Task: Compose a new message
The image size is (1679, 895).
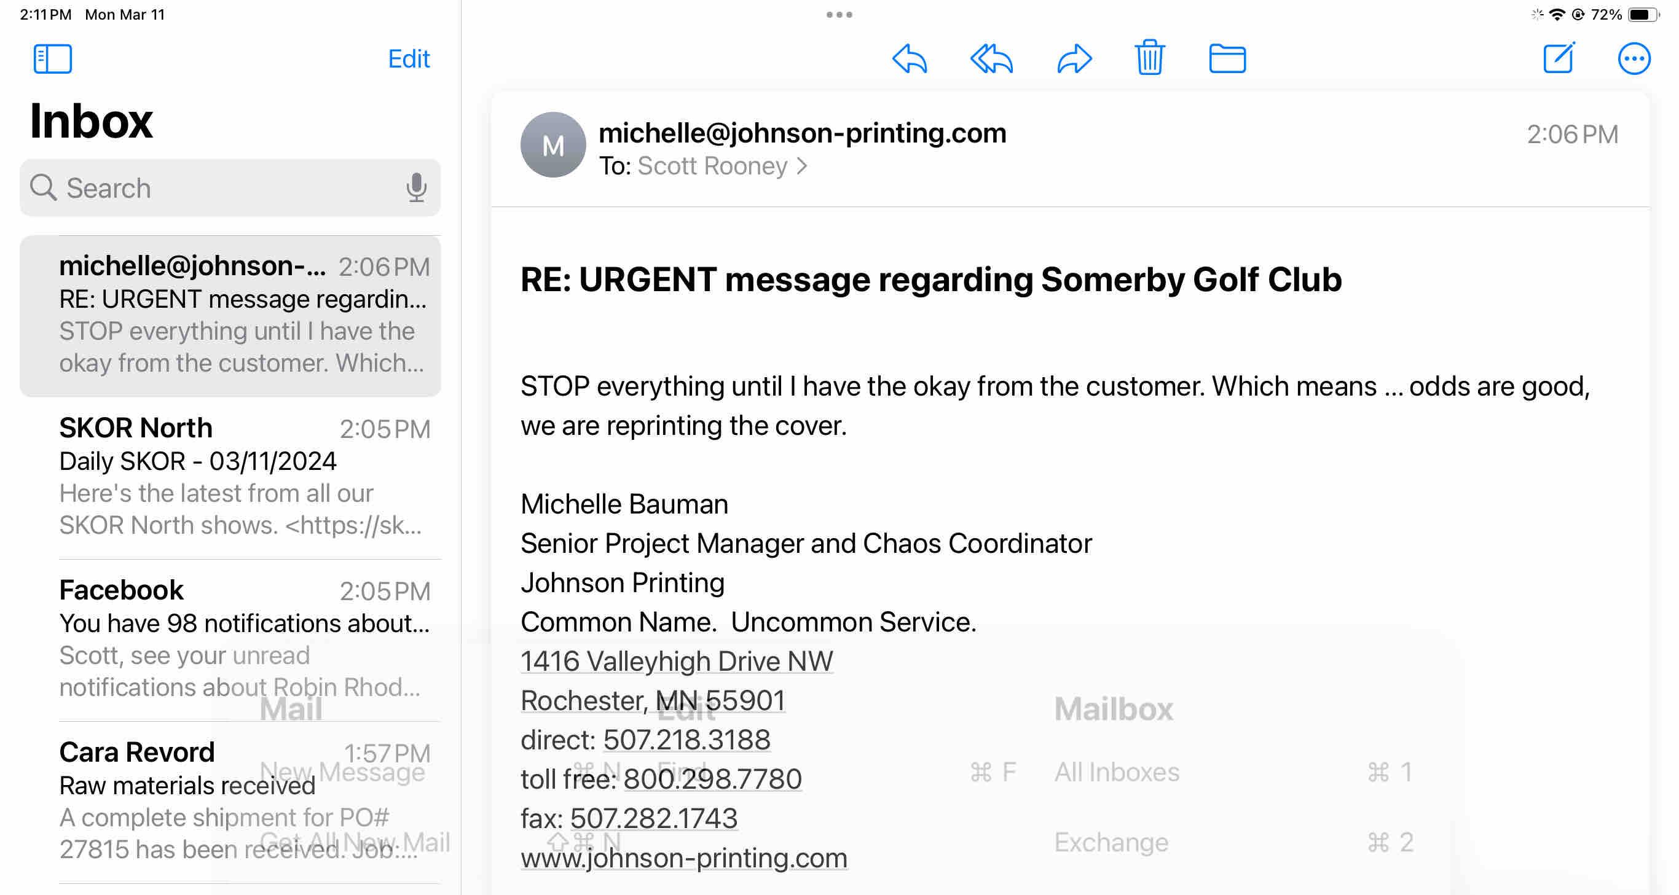Action: 1559,58
